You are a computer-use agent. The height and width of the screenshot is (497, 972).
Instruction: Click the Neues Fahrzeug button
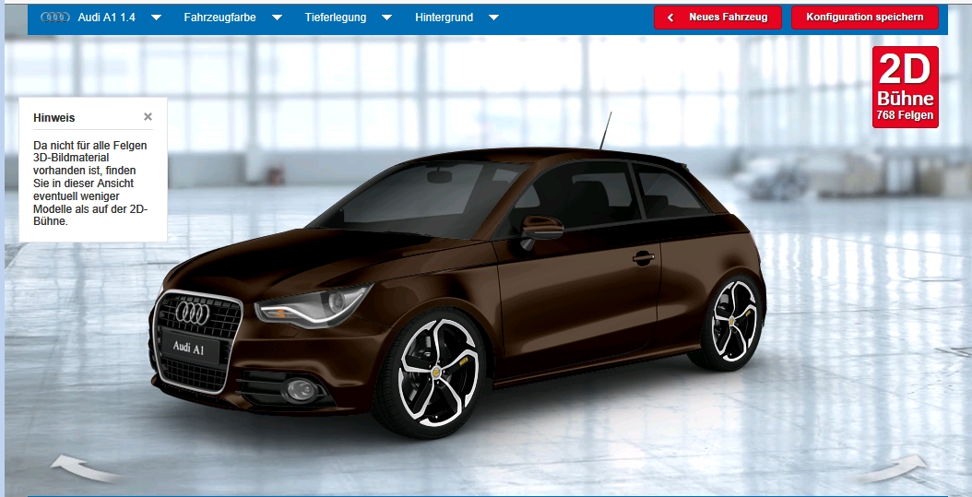717,18
